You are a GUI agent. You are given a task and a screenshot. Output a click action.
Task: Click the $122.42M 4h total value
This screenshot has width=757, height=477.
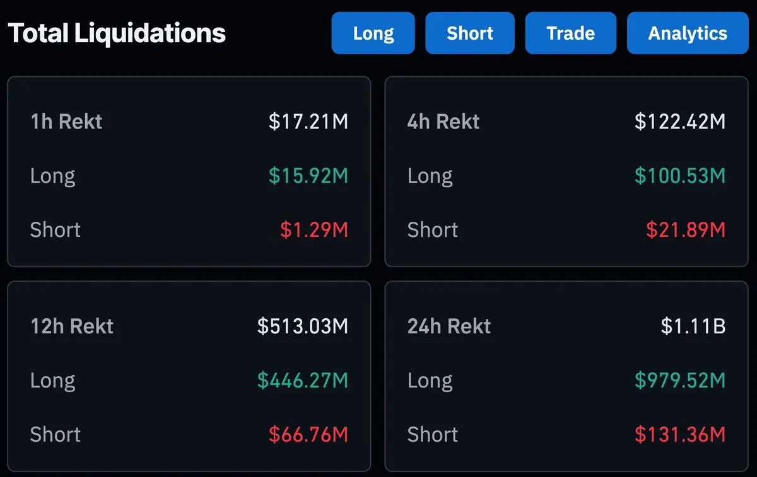pyautogui.click(x=680, y=121)
